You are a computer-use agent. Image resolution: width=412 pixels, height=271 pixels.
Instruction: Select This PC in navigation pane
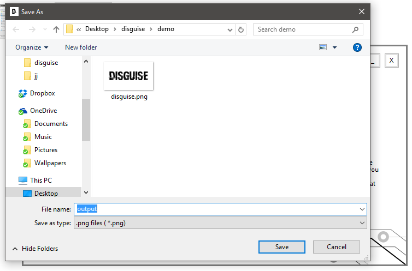point(41,180)
